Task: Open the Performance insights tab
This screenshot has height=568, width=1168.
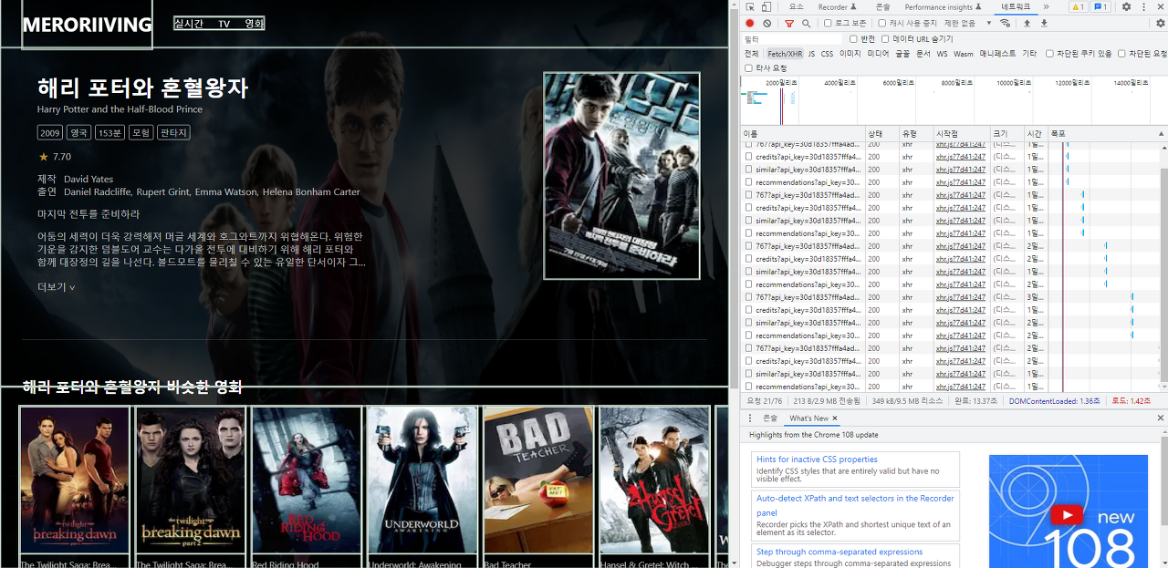Action: (941, 7)
